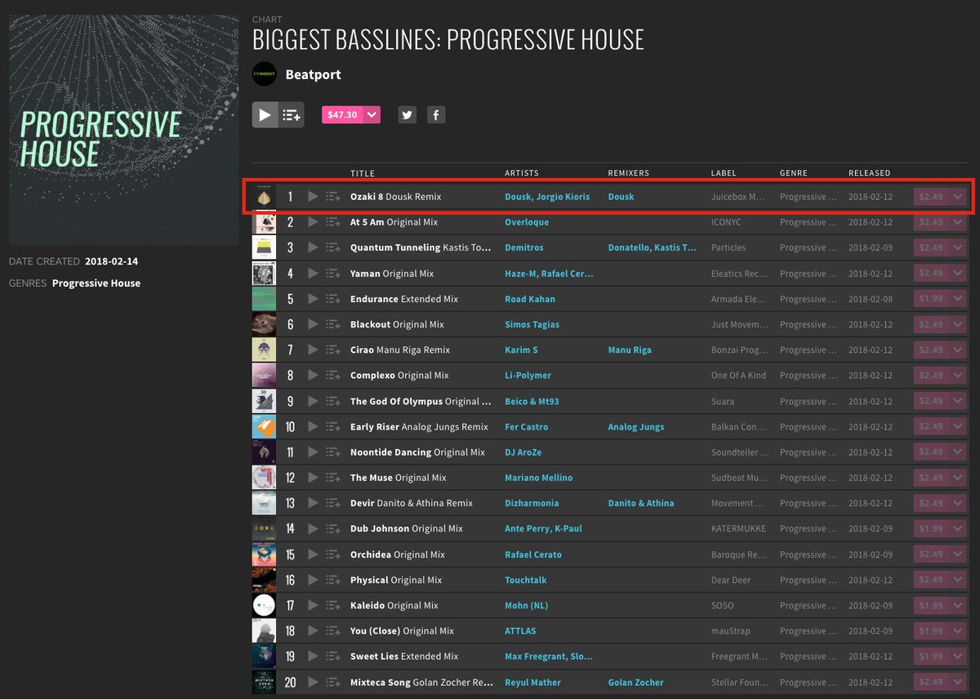980x699 pixels.
Task: Play track Quantum Tunneling
Action: coord(313,247)
